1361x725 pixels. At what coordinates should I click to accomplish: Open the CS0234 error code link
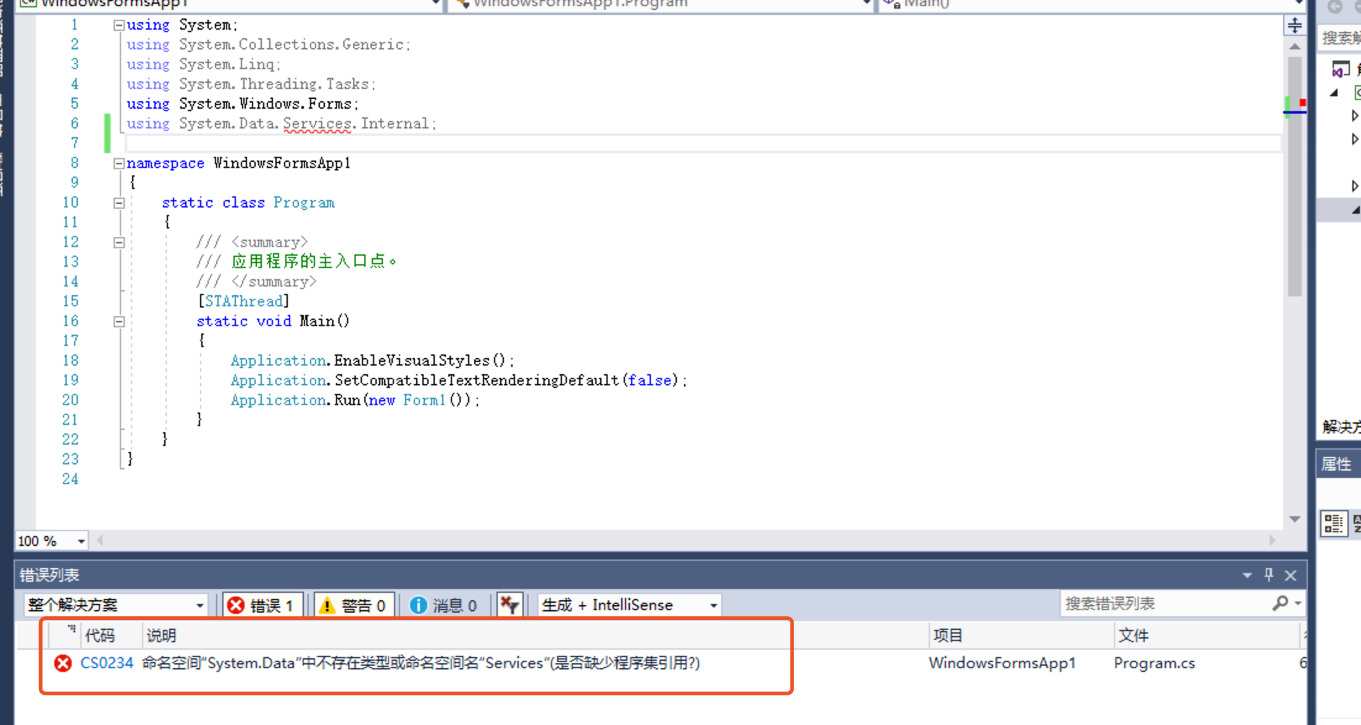point(107,663)
